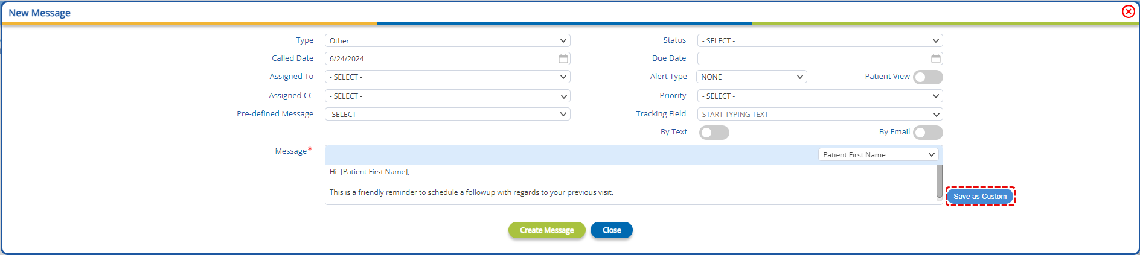The height and width of the screenshot is (255, 1140).
Task: Click the Create Message button
Action: pos(547,230)
